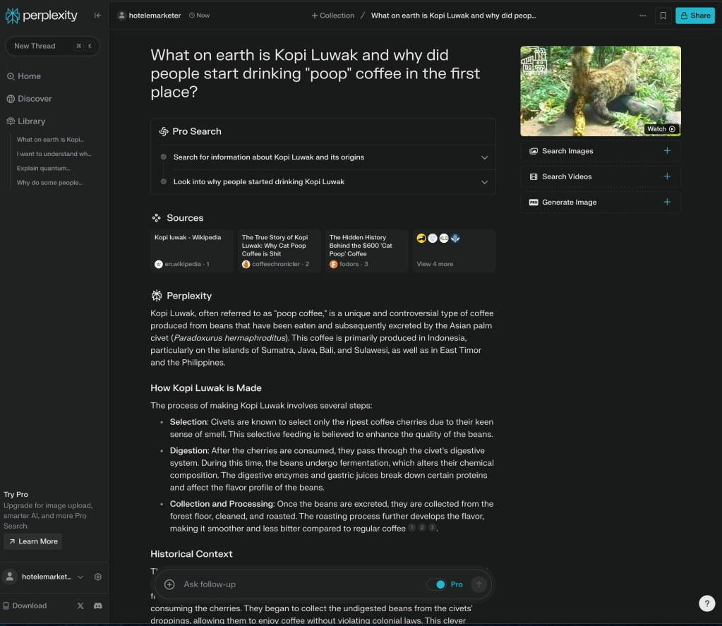Screen dimensions: 722x626
Task: Open fodors Hidden History source card
Action: click(x=367, y=251)
